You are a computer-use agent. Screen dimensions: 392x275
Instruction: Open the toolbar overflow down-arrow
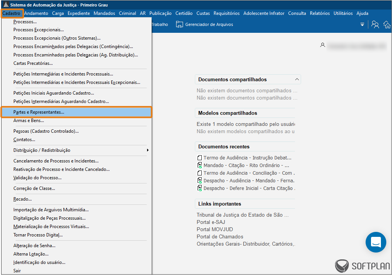point(362,24)
